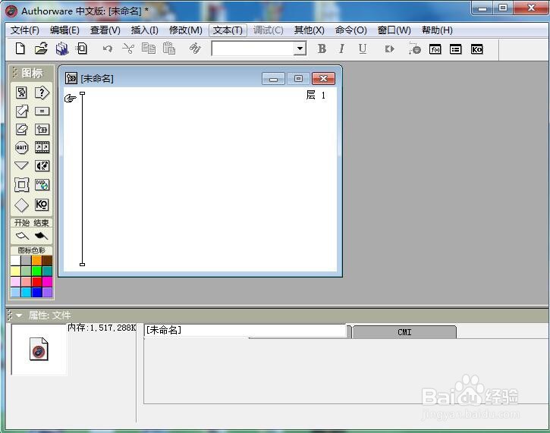
Task: Open the Variables window icon
Action: 456,49
